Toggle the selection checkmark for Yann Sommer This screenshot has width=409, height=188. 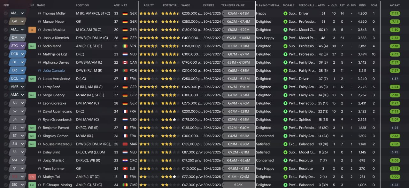6,169
